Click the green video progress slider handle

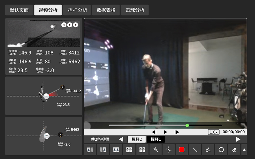point(187,125)
